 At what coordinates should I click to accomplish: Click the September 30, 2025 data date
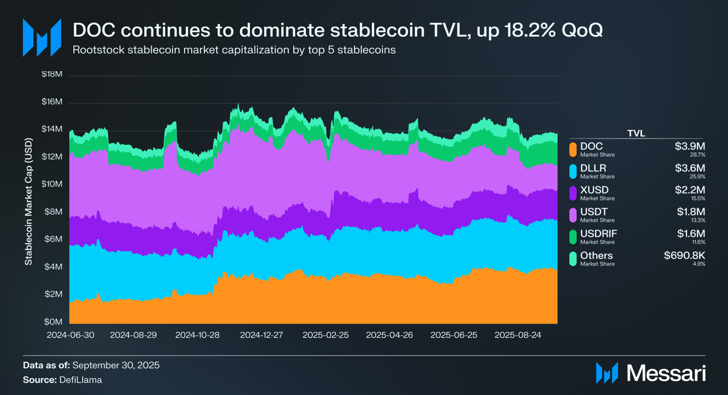[116, 365]
